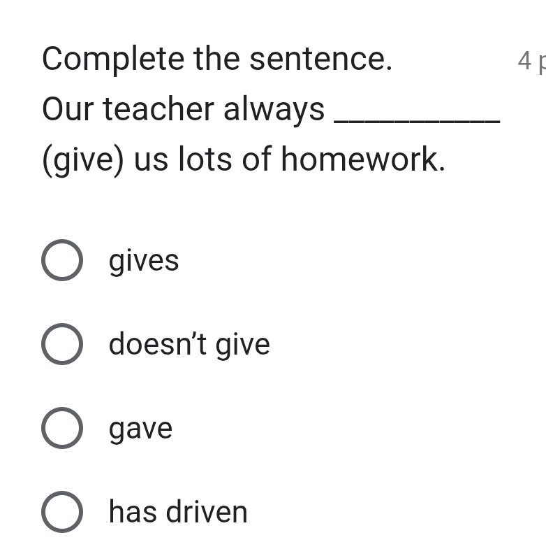Mark the "gave" radio button
This screenshot has height=549, width=546.
[62, 427]
